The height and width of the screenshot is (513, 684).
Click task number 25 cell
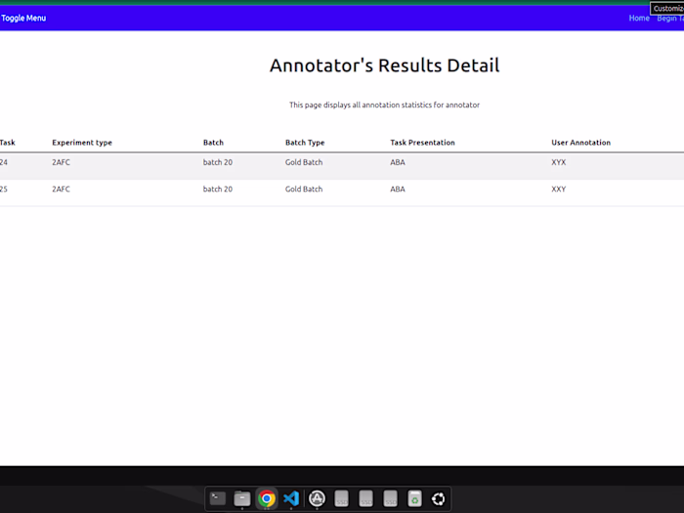[x=4, y=190]
